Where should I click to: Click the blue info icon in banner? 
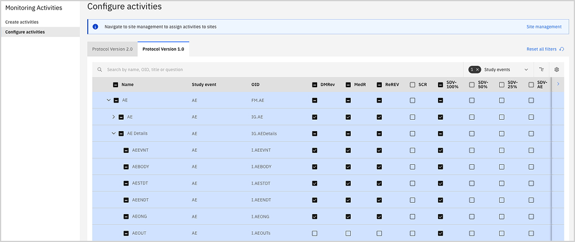tap(95, 27)
